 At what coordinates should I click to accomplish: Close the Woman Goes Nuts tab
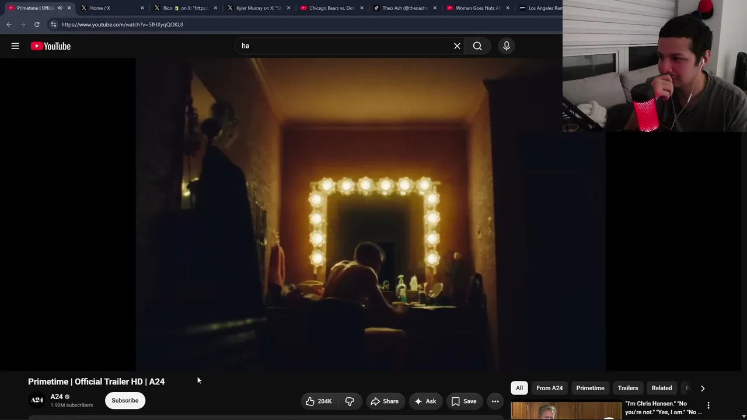tap(508, 8)
